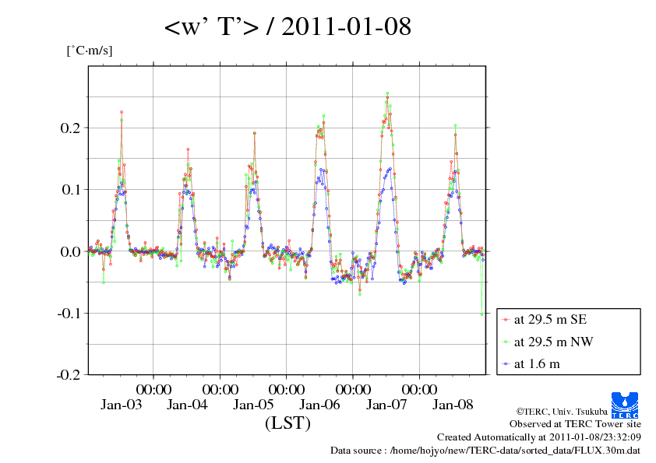Click the (LST) axis label

coord(287,423)
